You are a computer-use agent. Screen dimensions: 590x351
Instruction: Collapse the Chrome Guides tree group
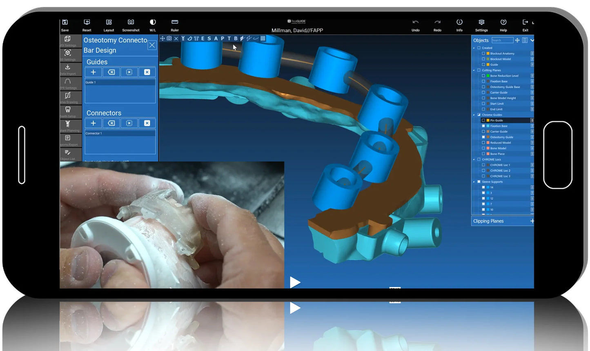[x=474, y=115]
